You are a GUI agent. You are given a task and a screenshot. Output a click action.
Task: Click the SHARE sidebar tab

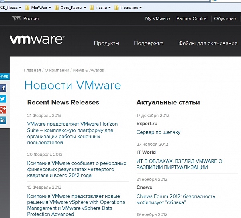4,77
